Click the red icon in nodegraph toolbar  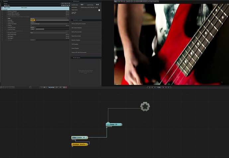click(66, 88)
